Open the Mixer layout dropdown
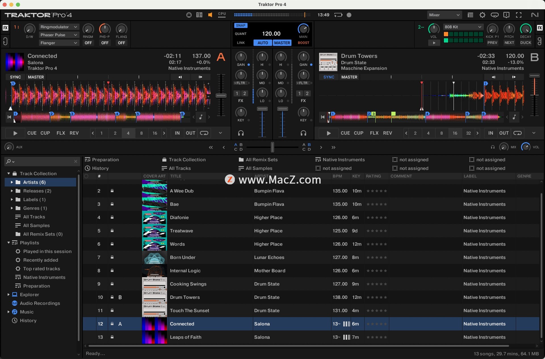The height and width of the screenshot is (359, 545). (444, 15)
